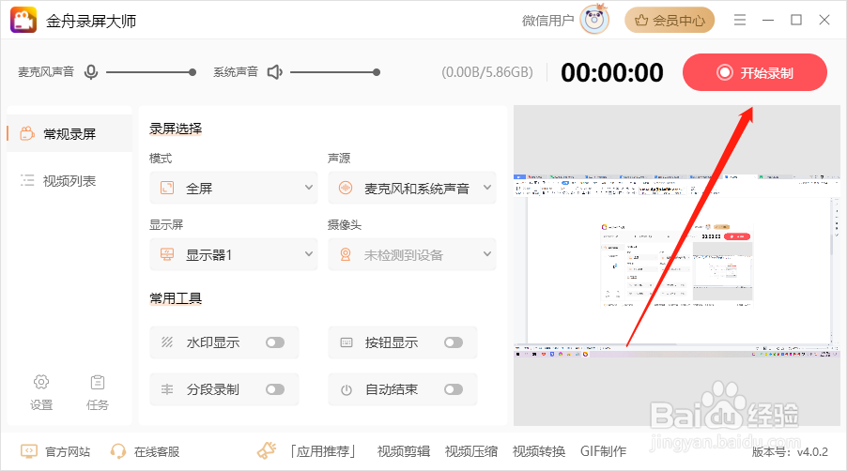Click the 「应用推荐」 label
The width and height of the screenshot is (847, 471).
322,451
